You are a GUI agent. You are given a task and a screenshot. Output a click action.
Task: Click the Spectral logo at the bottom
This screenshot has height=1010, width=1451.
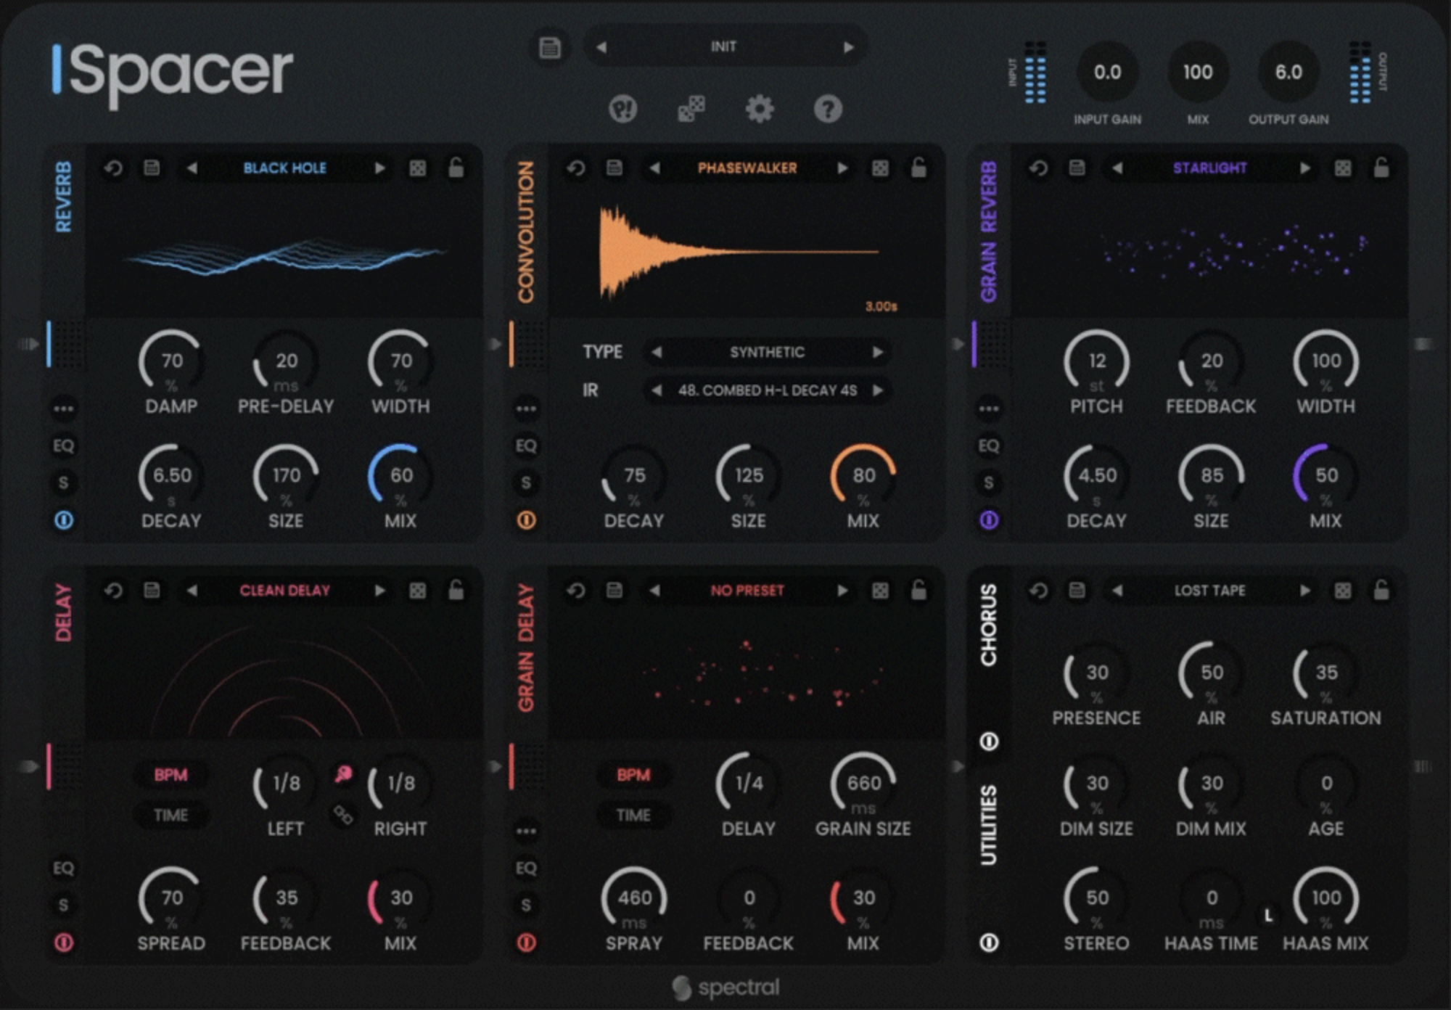click(x=725, y=987)
